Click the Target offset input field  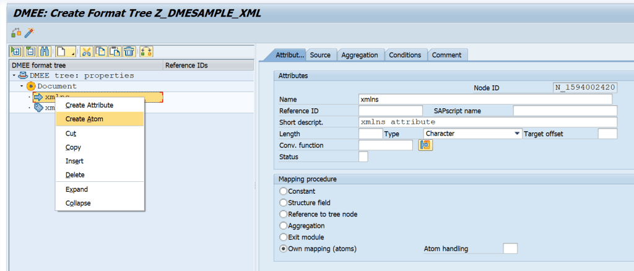[x=607, y=134]
